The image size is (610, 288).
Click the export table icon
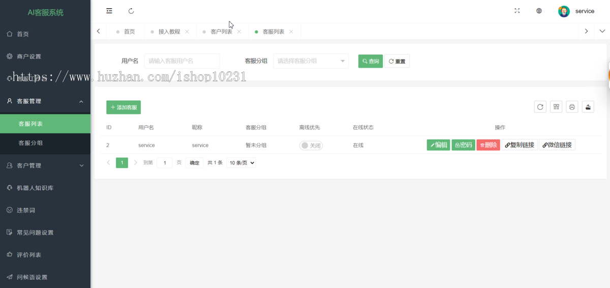point(588,107)
